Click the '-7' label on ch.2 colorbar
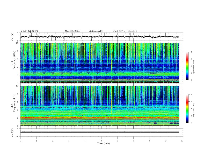The image size is (205, 158). (x=191, y=123)
